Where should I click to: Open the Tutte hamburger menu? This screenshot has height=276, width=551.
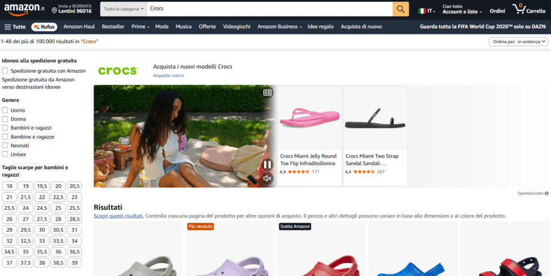click(x=15, y=27)
